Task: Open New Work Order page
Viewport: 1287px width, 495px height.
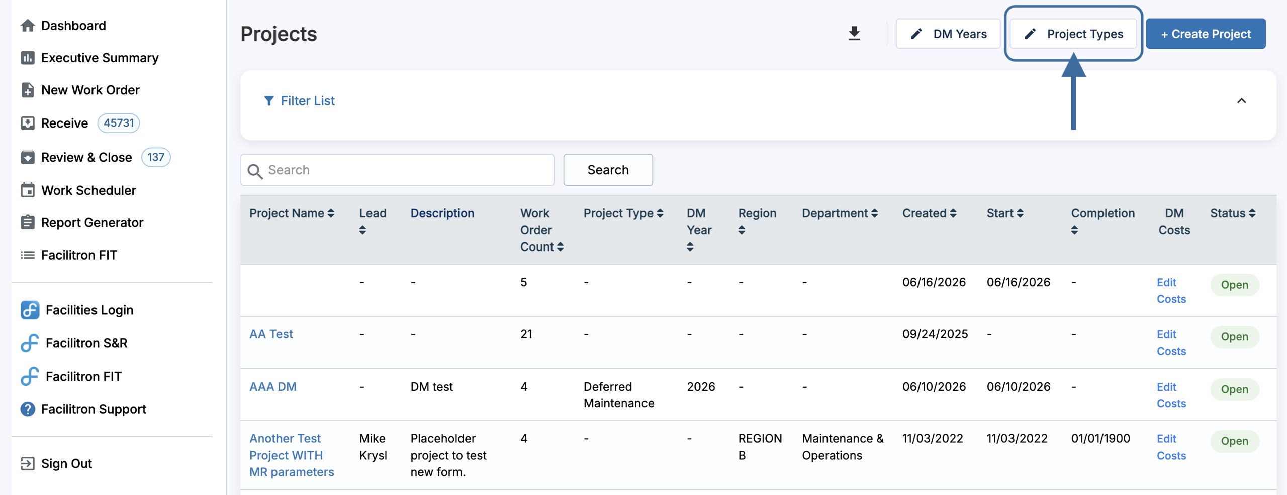Action: click(x=90, y=90)
